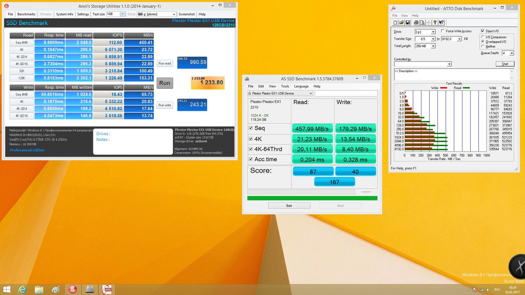Toggle the 4K test checkbox in AS SSD
Viewport: 525px width, 295px height.
tap(251, 139)
